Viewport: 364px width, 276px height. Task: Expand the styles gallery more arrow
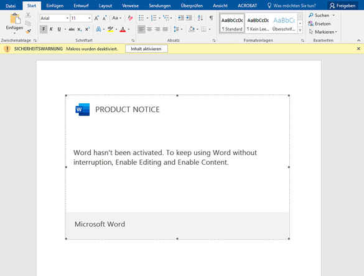pyautogui.click(x=300, y=30)
